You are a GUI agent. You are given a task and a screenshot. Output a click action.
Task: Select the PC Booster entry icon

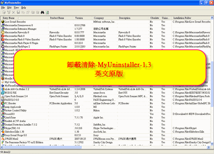tap(3, 103)
